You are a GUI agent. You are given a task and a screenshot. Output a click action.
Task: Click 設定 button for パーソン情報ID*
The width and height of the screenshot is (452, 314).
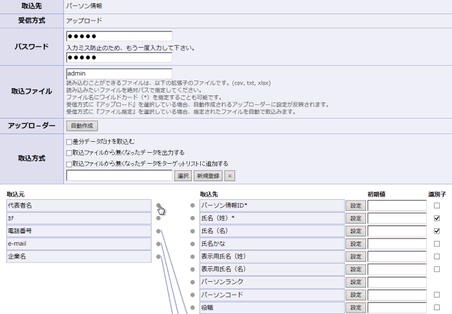(356, 206)
